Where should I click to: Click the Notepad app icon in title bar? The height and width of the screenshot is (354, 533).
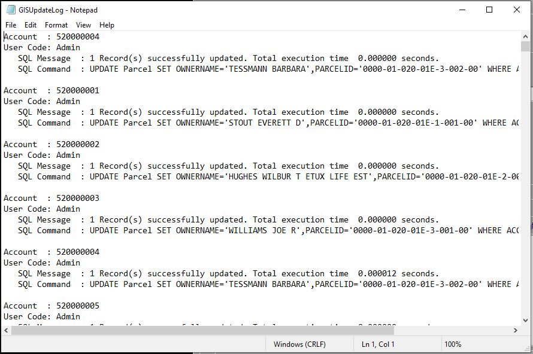click(x=11, y=10)
